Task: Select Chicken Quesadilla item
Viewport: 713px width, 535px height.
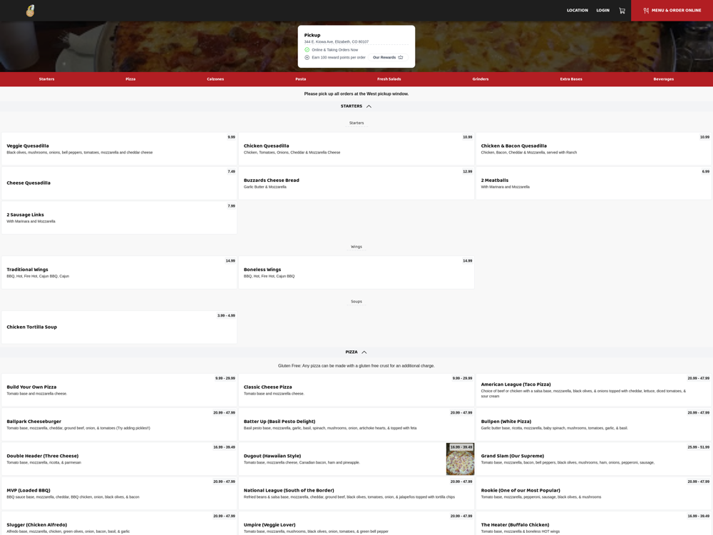Action: click(x=356, y=149)
